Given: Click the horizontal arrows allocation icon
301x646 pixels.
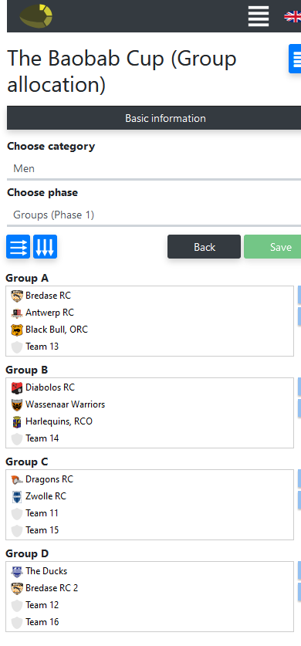Looking at the screenshot, I should (18, 247).
